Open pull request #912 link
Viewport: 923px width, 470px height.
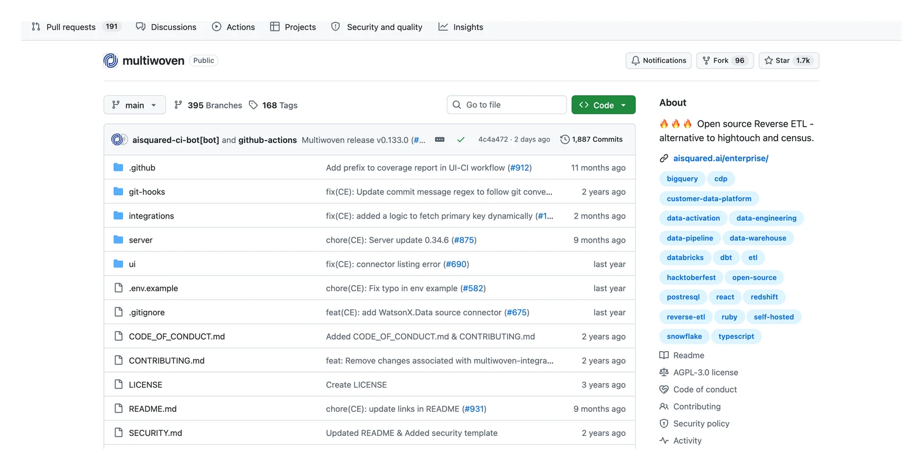519,168
